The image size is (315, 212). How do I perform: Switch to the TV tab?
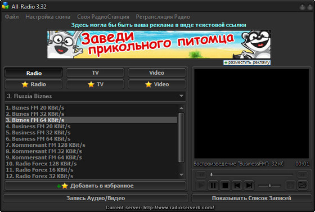(x=95, y=73)
